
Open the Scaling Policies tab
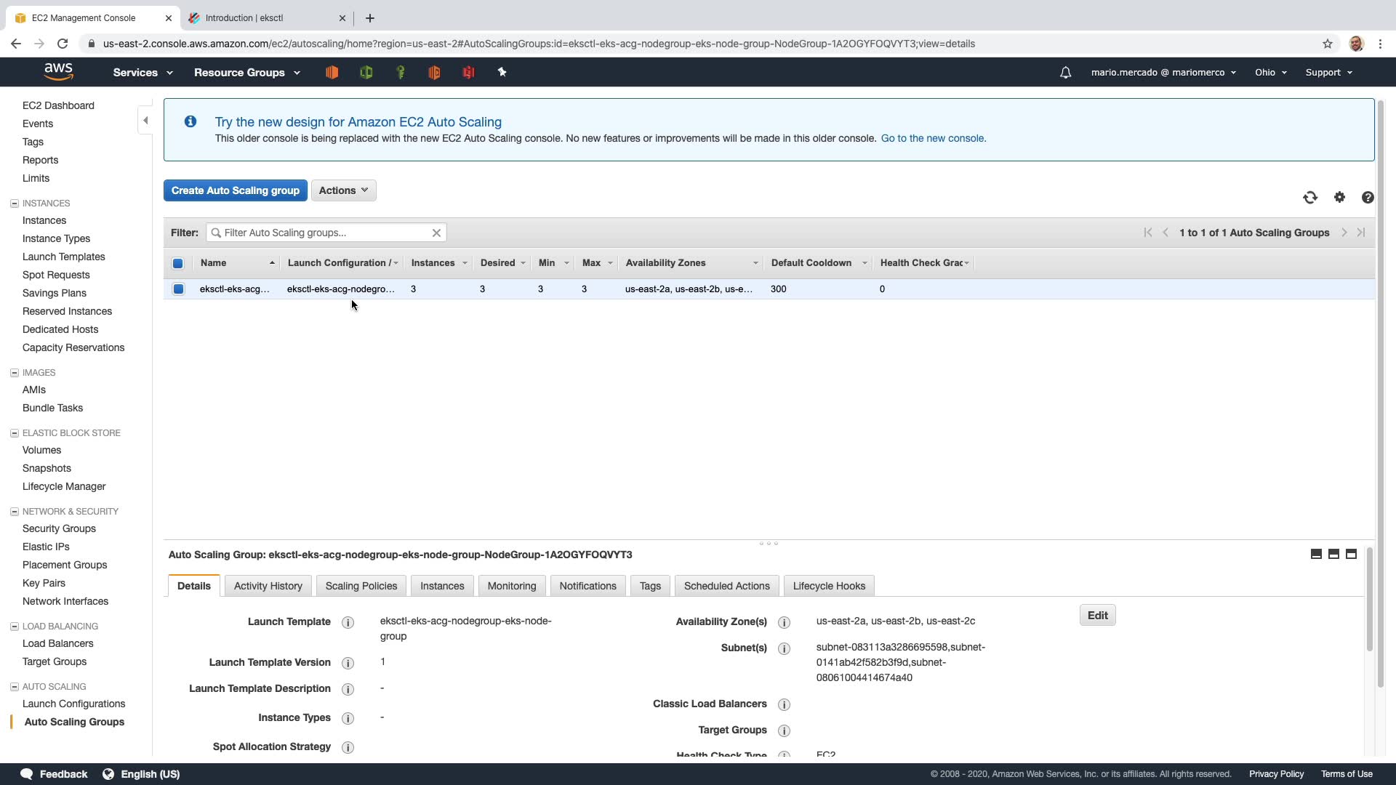(361, 586)
